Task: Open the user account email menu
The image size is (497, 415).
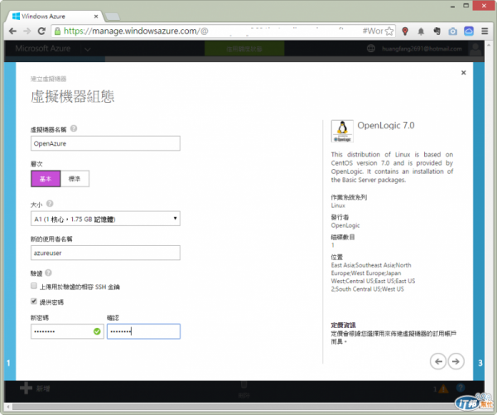Action: click(x=422, y=49)
